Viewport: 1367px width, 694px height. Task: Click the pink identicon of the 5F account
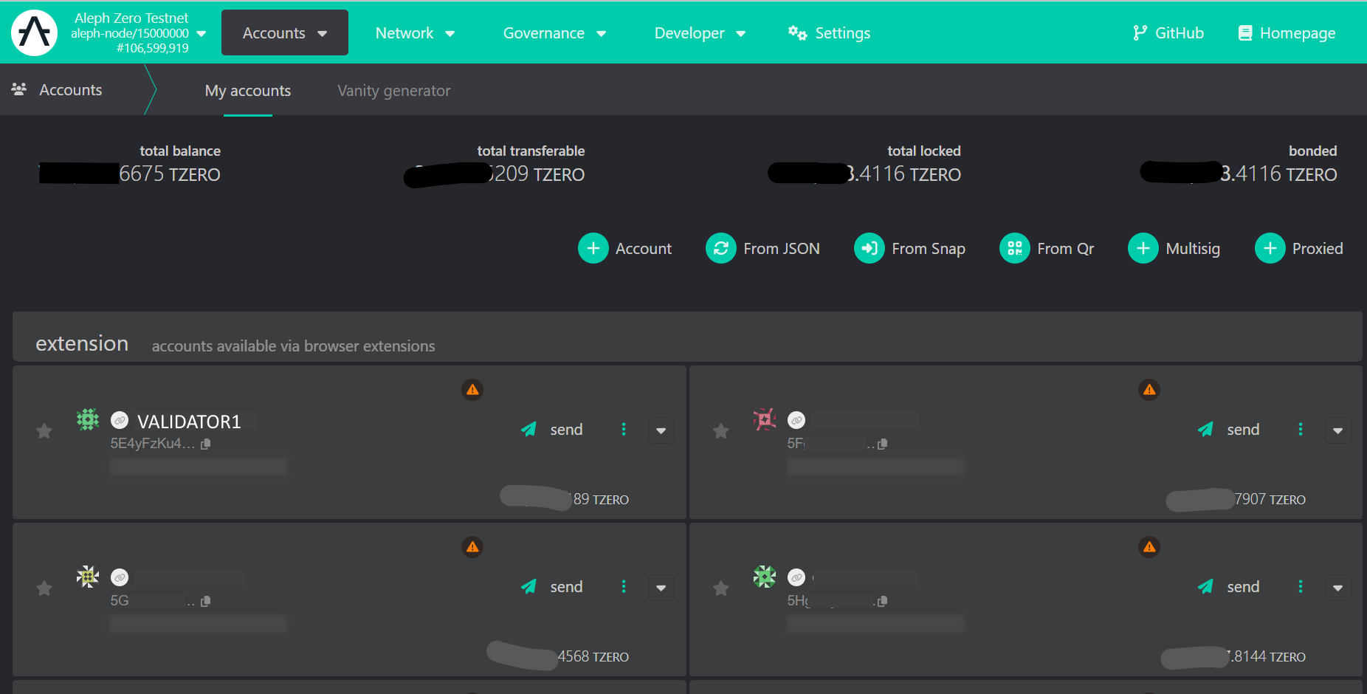765,420
